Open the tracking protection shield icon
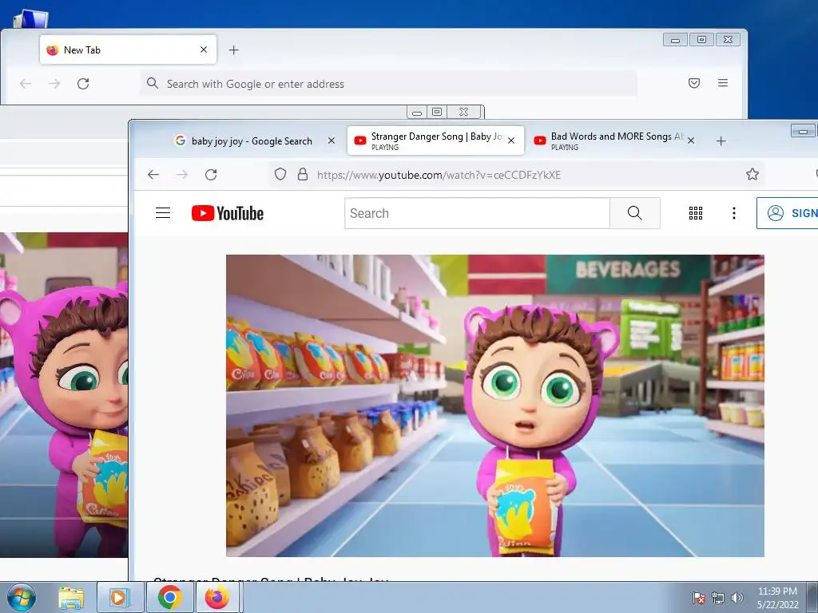This screenshot has height=613, width=818. point(280,174)
